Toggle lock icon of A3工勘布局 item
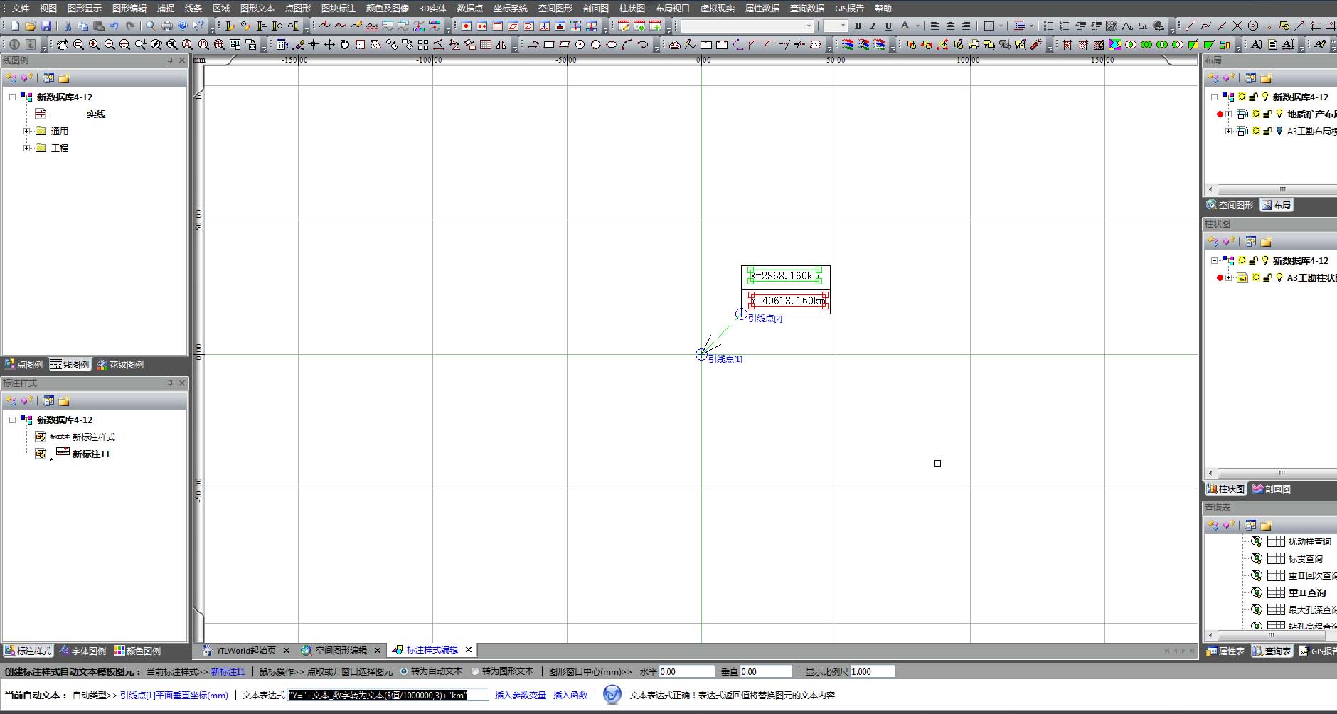 1267,131
